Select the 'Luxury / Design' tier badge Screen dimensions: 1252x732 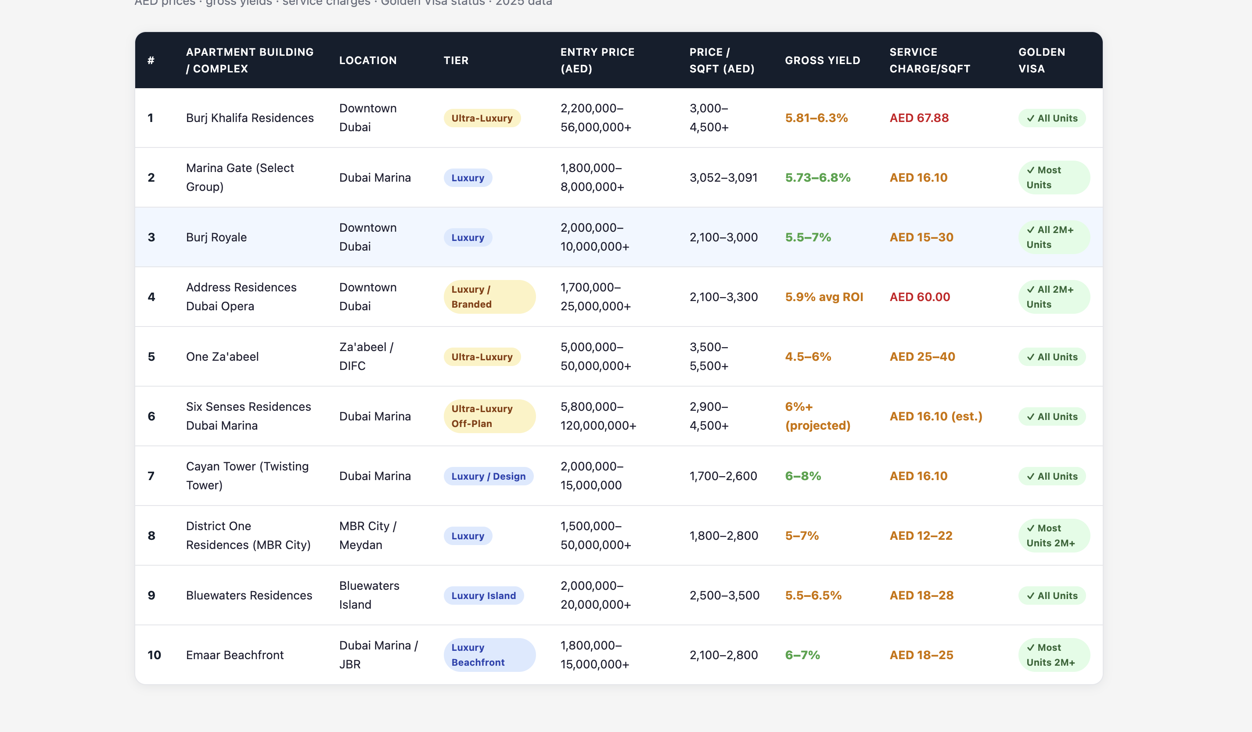coord(488,476)
